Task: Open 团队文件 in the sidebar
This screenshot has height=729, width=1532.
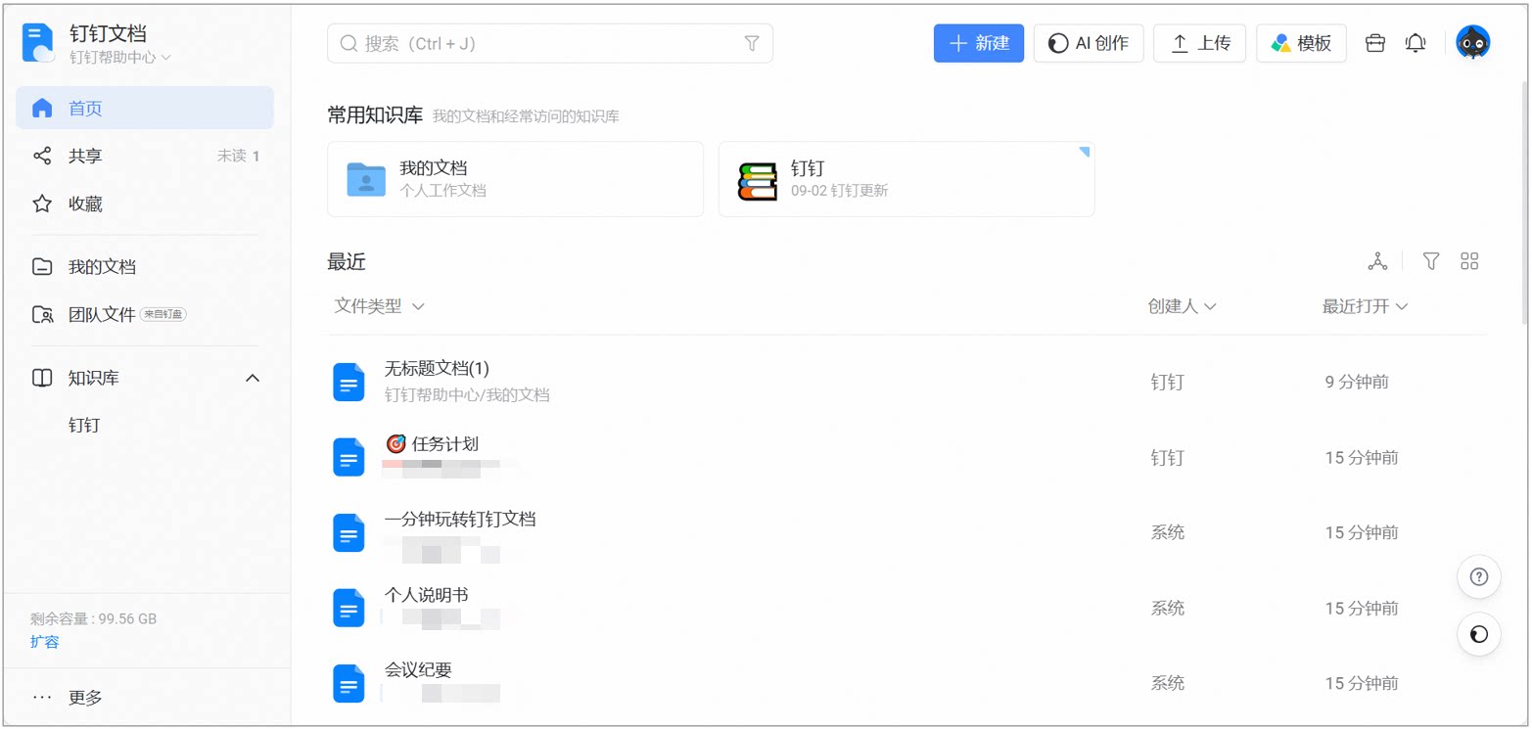Action: (x=145, y=314)
